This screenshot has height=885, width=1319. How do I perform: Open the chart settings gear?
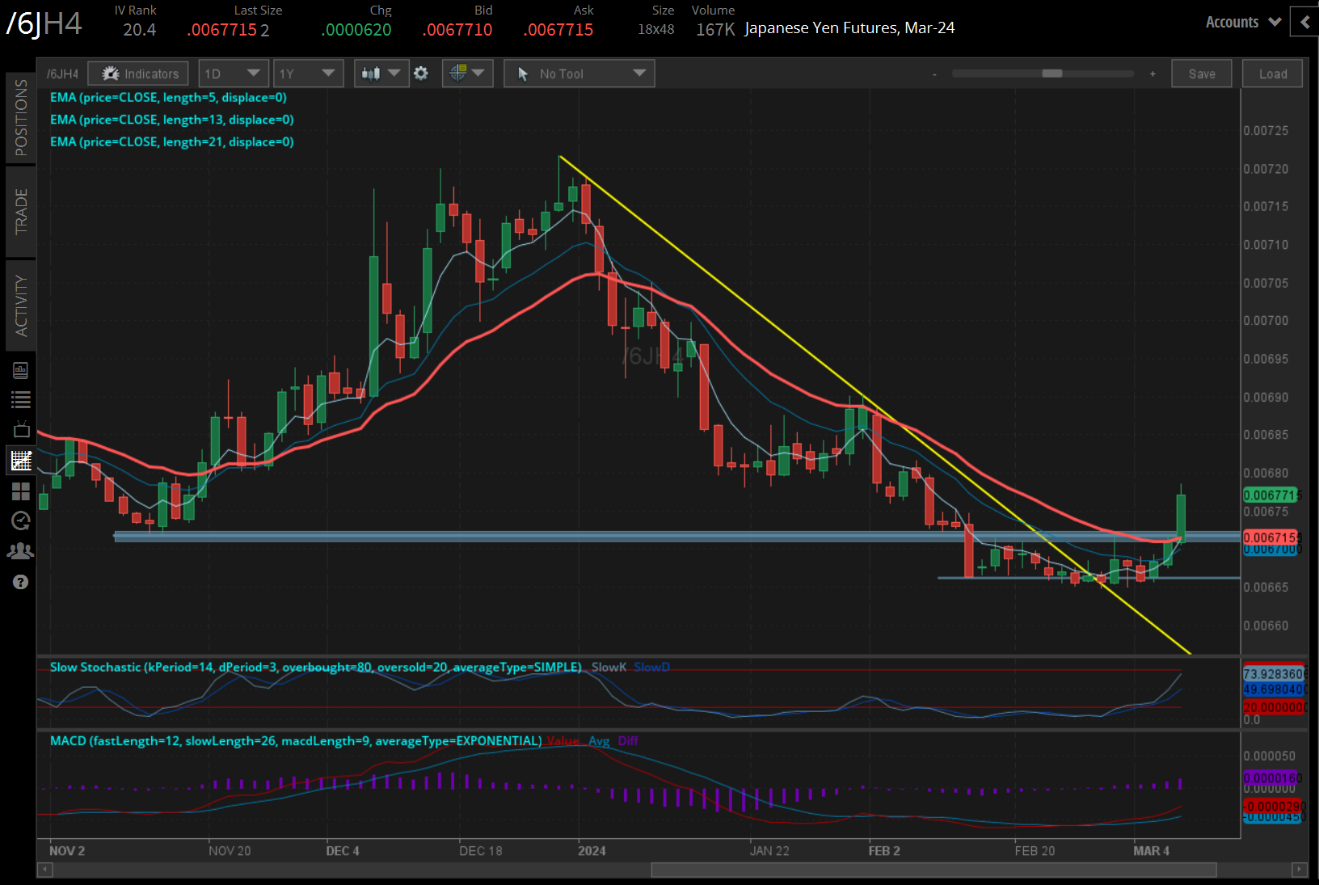tap(421, 73)
